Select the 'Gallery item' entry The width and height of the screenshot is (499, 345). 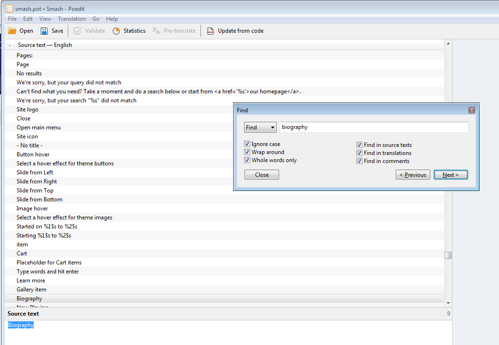tap(224, 290)
